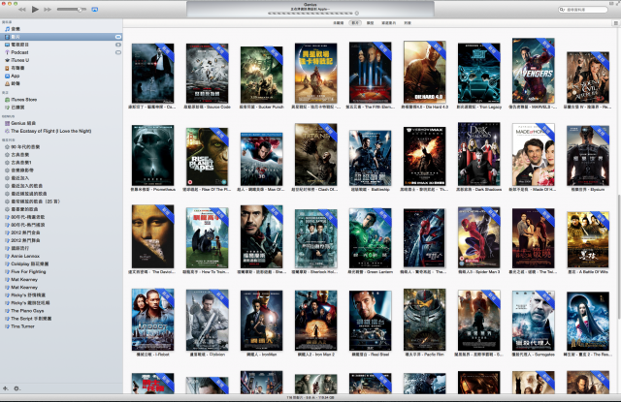The image size is (621, 402).
Task: Go to the iTunes Store in sidebar
Action: point(61,100)
